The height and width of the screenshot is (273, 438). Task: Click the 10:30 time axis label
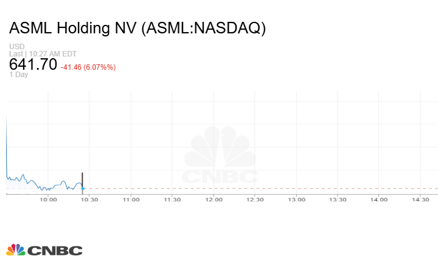[89, 199]
